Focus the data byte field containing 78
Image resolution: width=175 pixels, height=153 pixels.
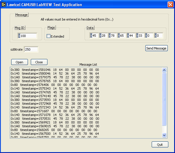click(x=114, y=36)
